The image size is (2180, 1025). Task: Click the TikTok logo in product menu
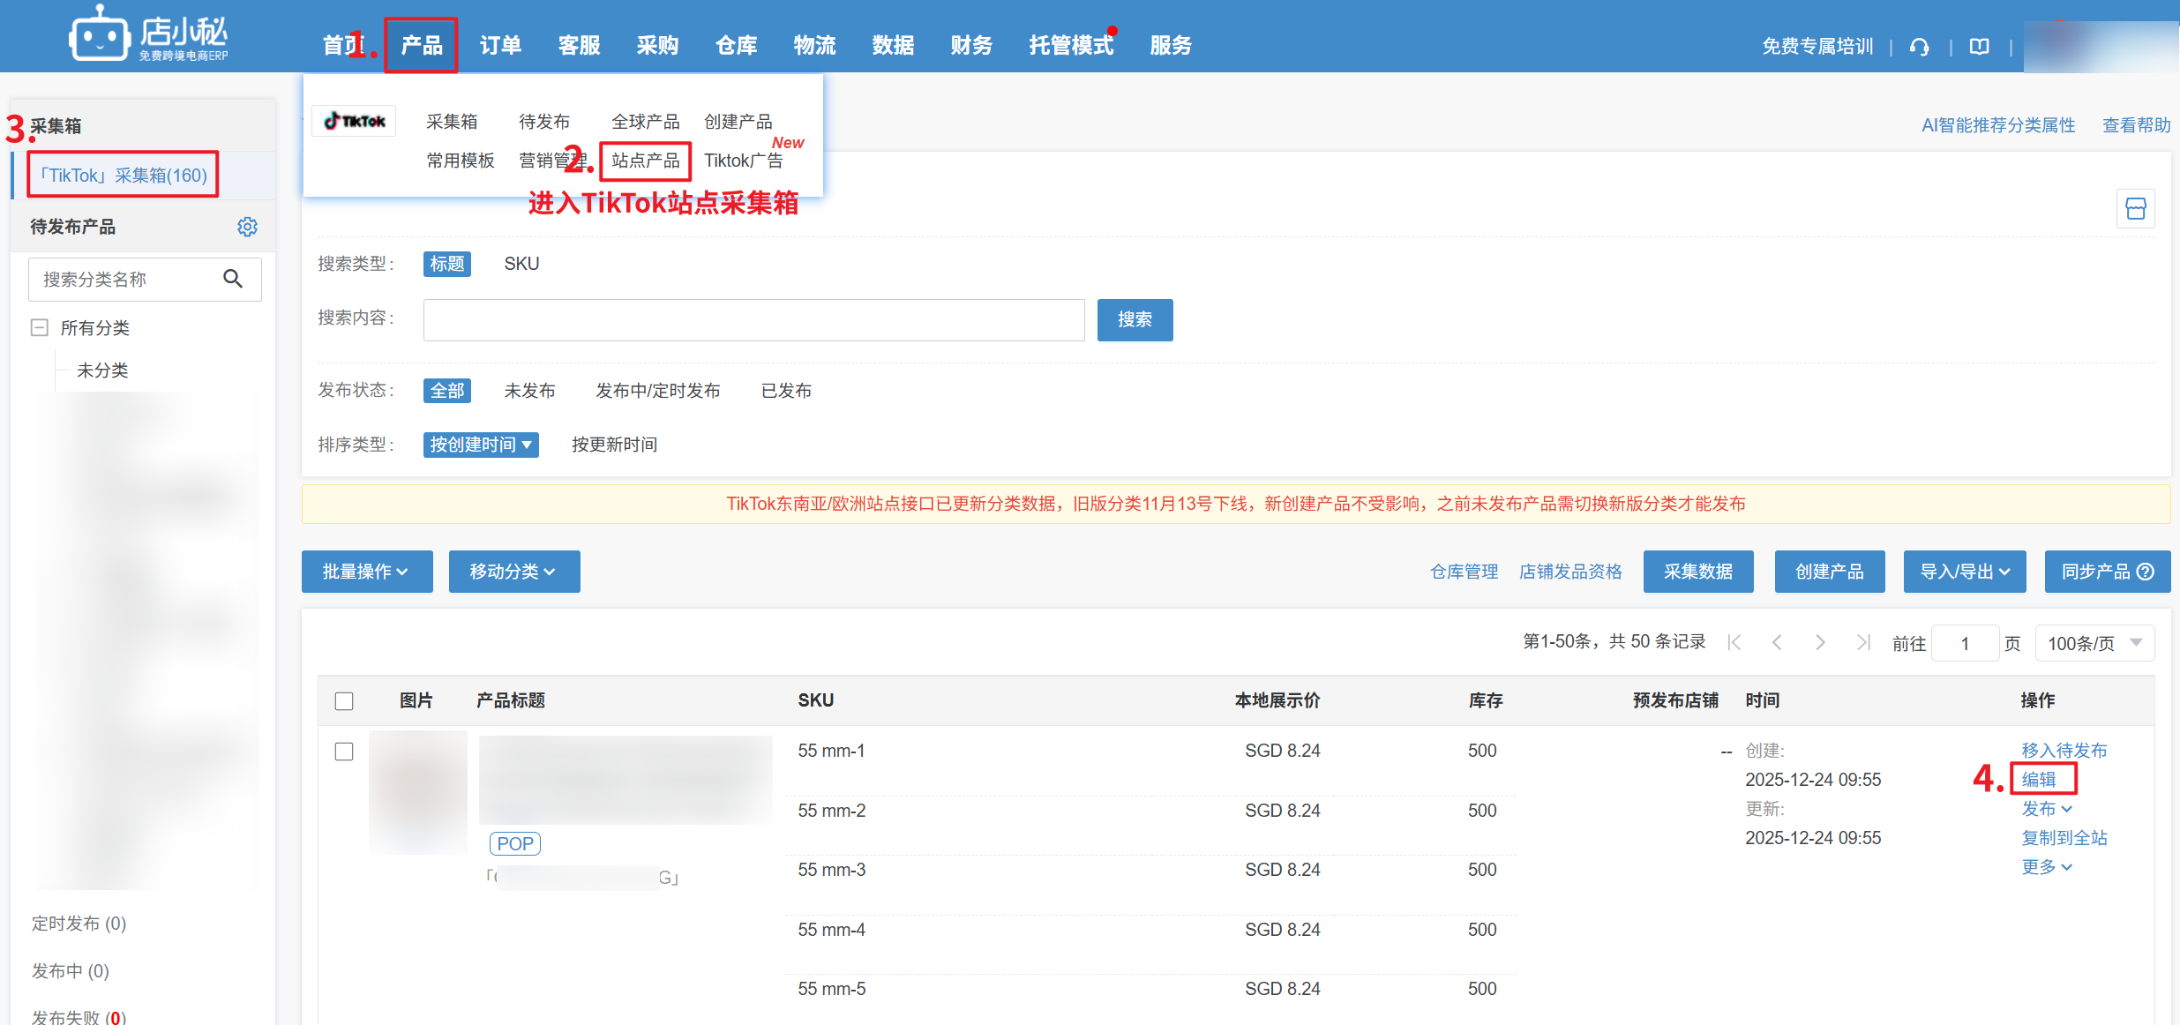tap(355, 121)
